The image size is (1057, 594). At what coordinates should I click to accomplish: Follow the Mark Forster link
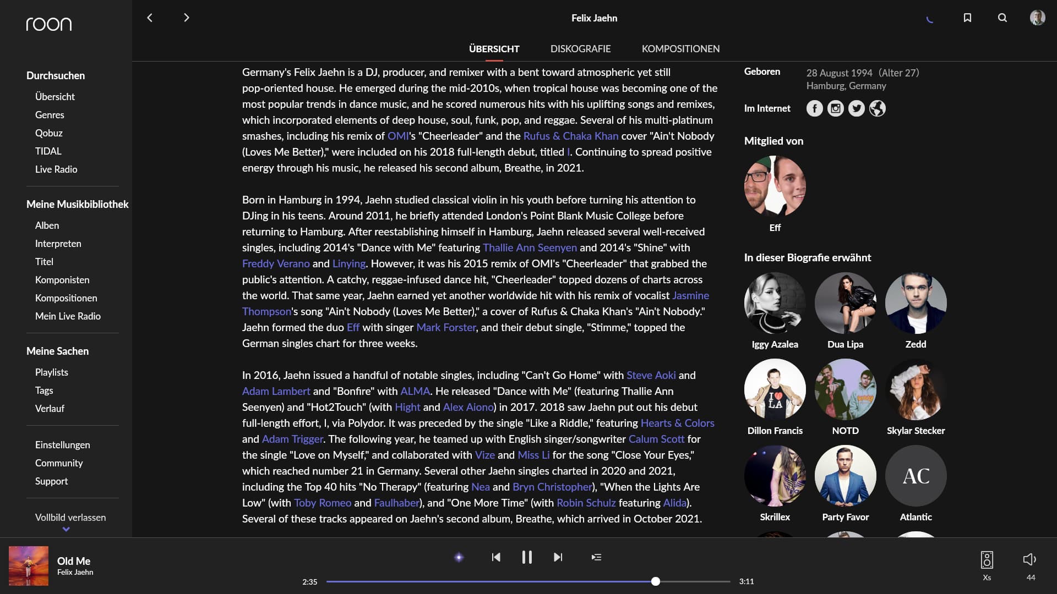446,327
